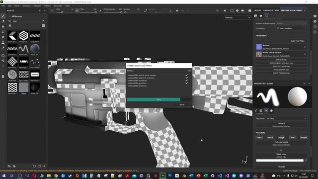Screen dimensions: 318x179
Task: Click the Base color white swatch
Action: coord(280,160)
